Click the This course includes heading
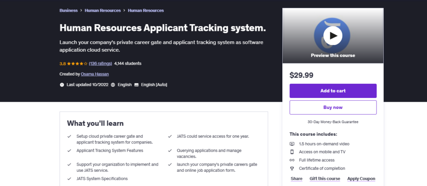This screenshot has width=427, height=186. pos(313,134)
